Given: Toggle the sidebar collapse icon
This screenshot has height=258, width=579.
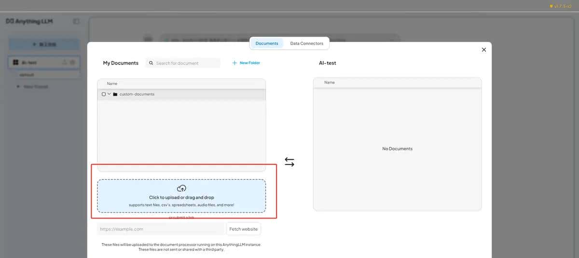Looking at the screenshot, I should 76,22.
